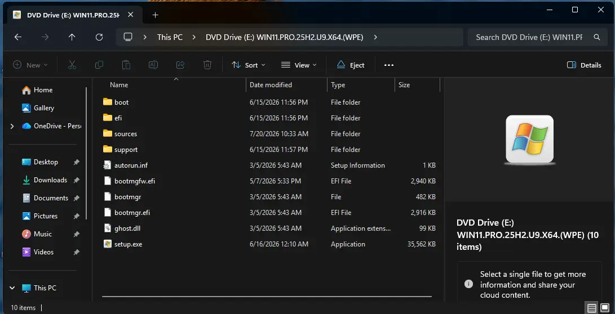Click the search magnifier icon
Image resolution: width=615 pixels, height=314 pixels.
[x=597, y=37]
